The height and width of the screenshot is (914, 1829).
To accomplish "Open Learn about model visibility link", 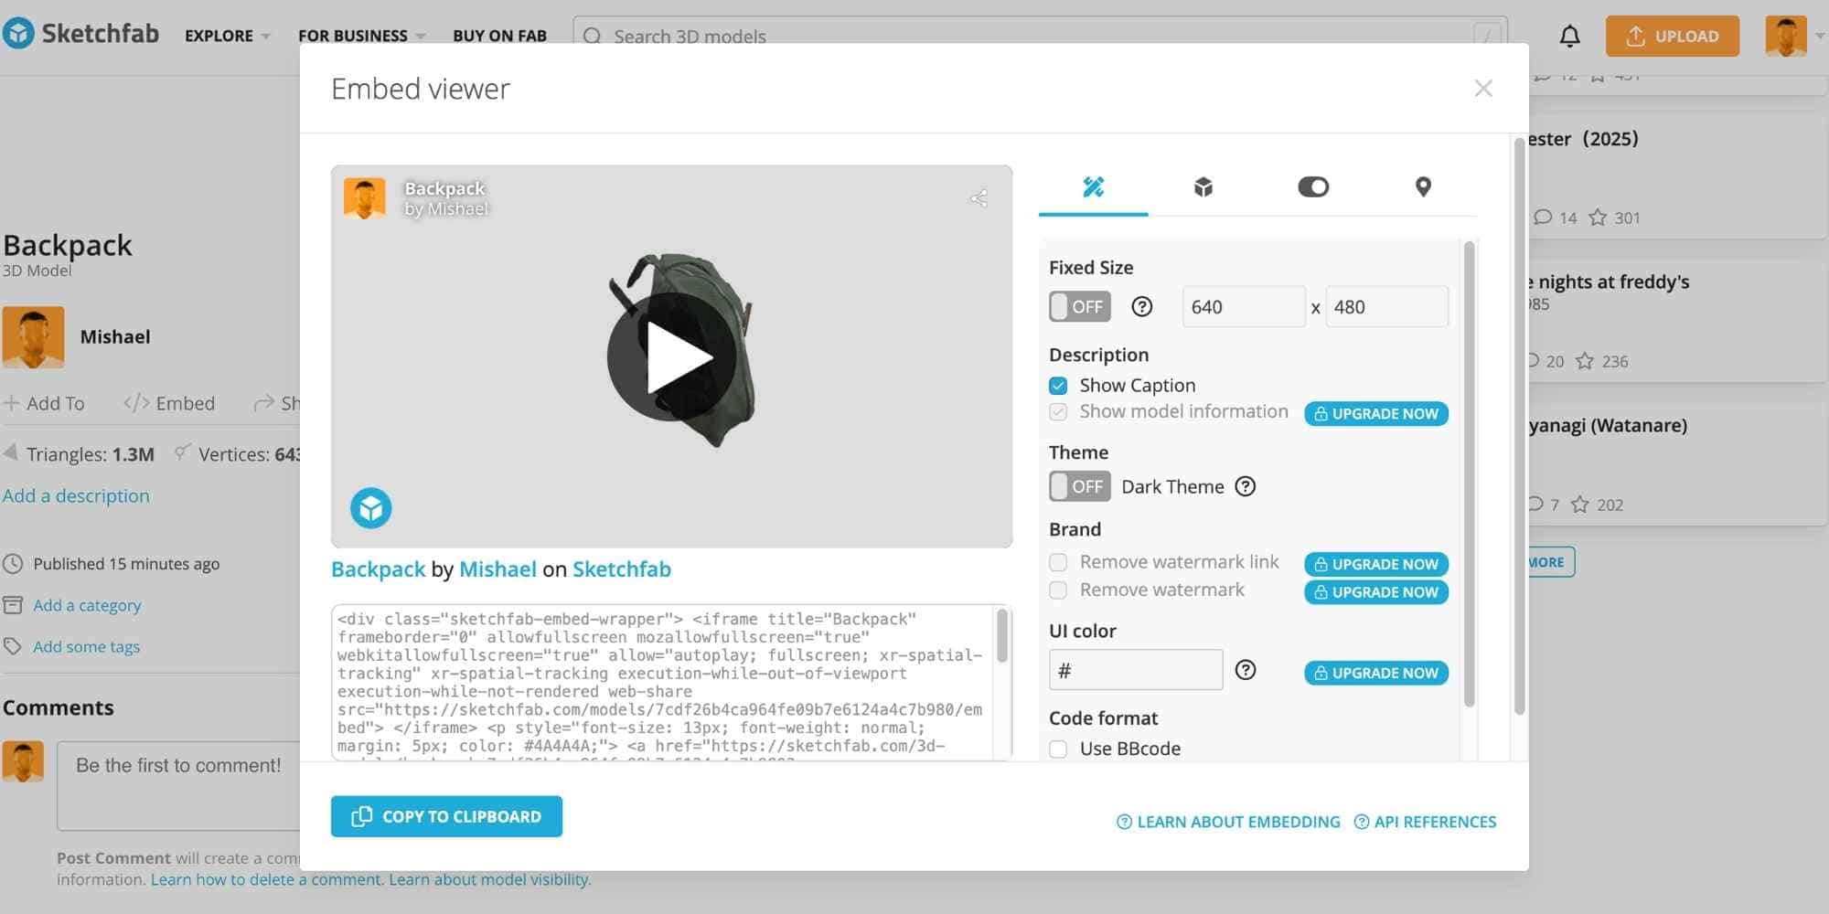I will click(490, 879).
